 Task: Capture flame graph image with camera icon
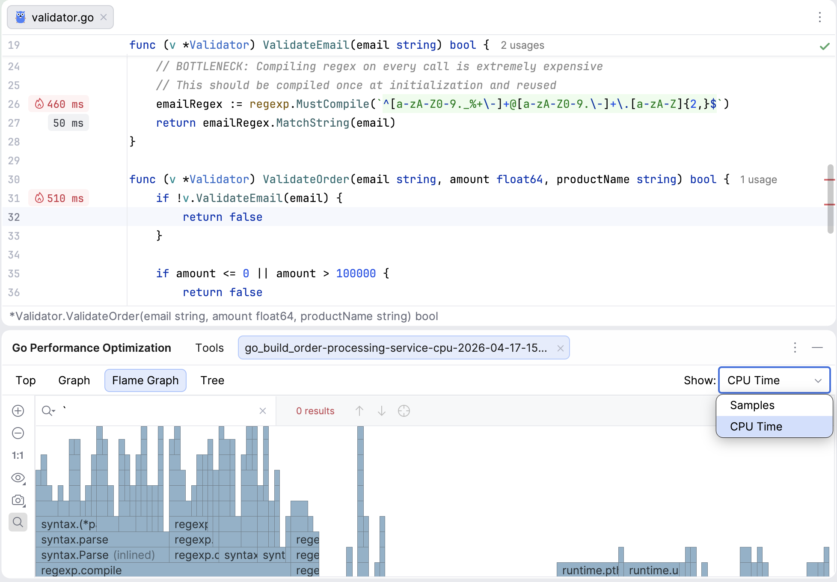click(18, 500)
